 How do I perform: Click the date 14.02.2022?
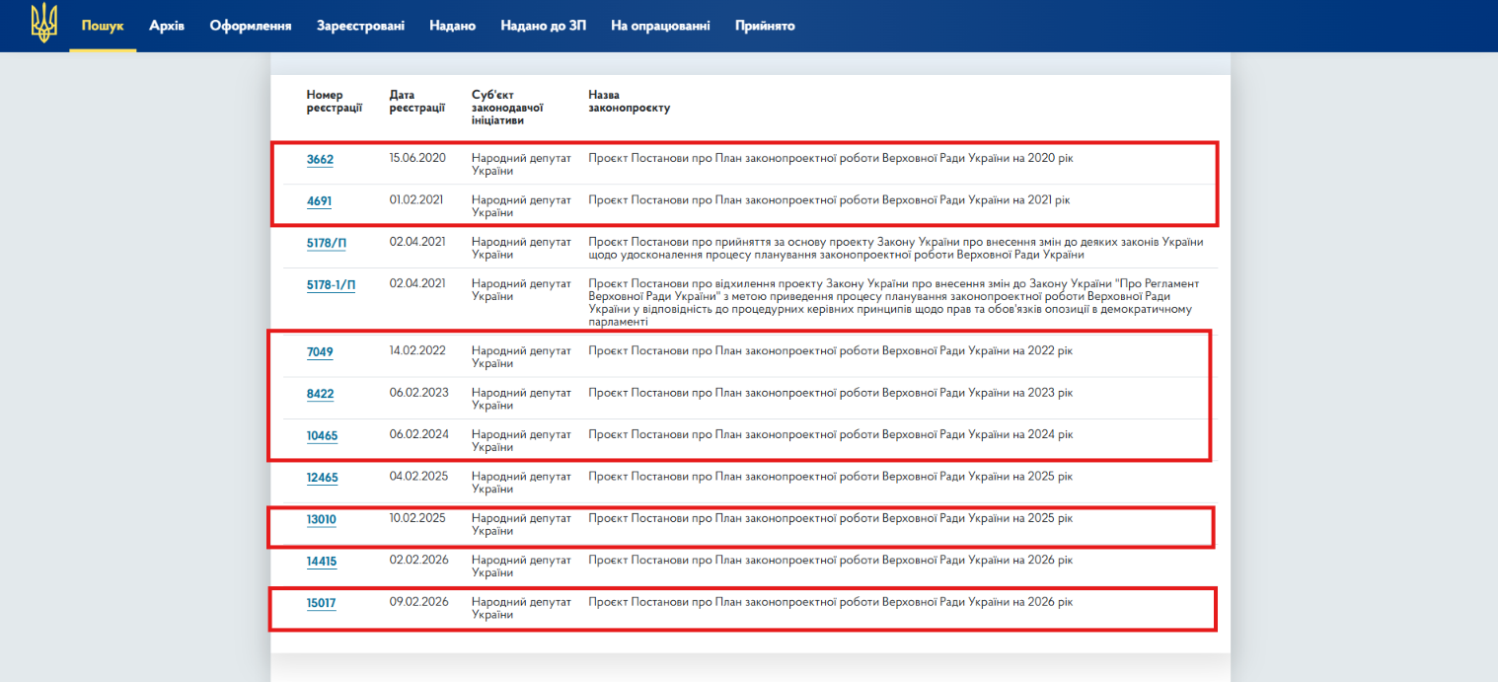point(419,350)
